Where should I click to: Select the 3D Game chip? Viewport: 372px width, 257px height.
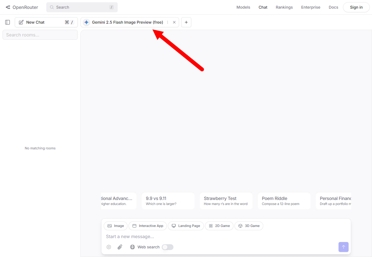point(249,226)
